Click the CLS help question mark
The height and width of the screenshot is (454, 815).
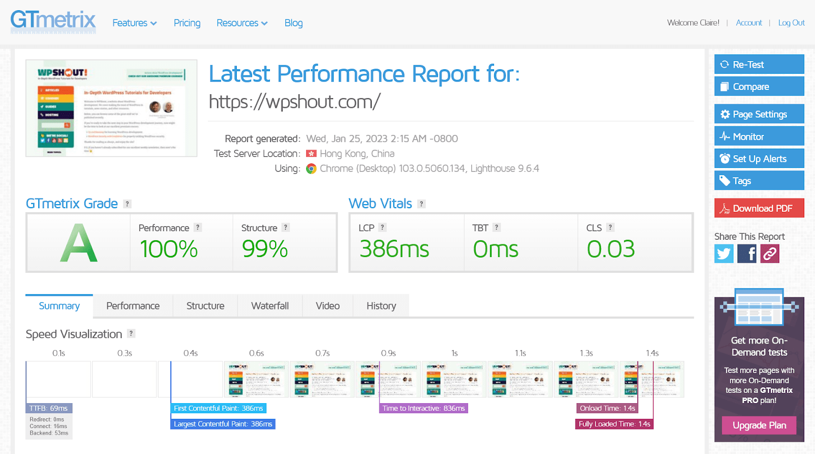click(610, 228)
